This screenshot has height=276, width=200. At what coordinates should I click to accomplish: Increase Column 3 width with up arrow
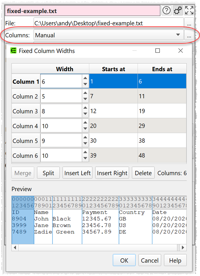coord(85,108)
